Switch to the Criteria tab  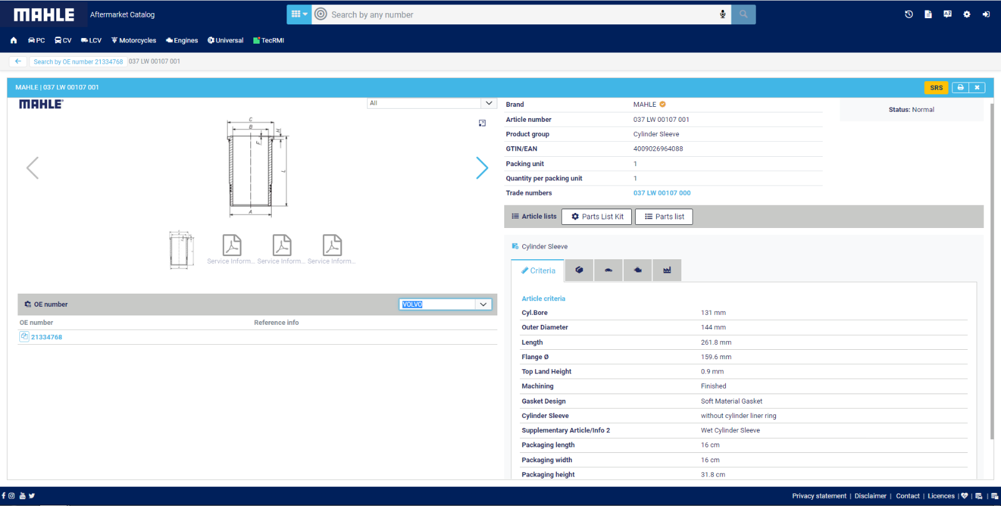[538, 270]
